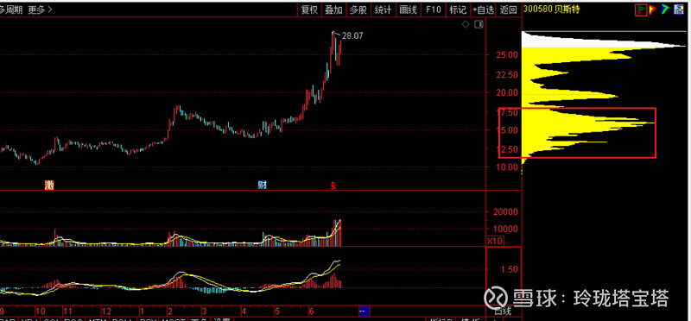This screenshot has height=321, width=691.
Task: Toggle the side panel icon near diamond
Action: pyautogui.click(x=478, y=25)
